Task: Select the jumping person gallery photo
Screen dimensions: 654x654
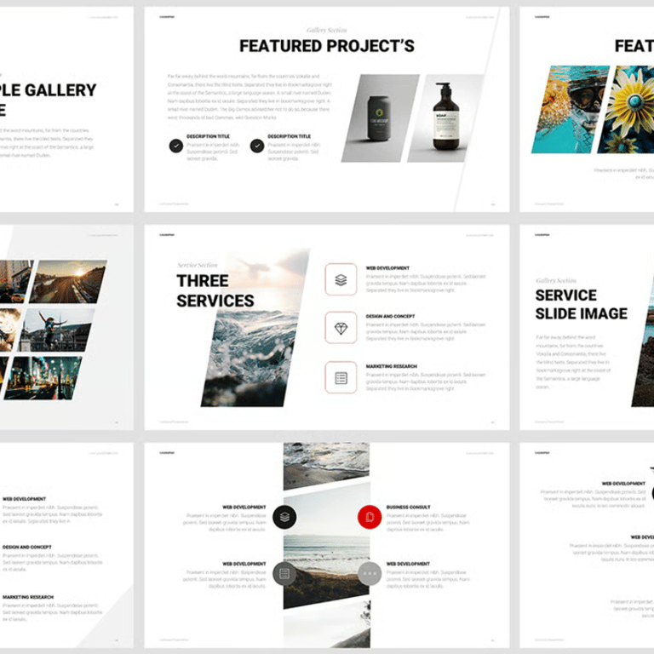Action: [56, 330]
